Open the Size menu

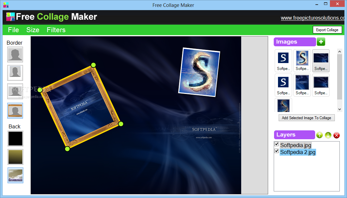pyautogui.click(x=33, y=30)
